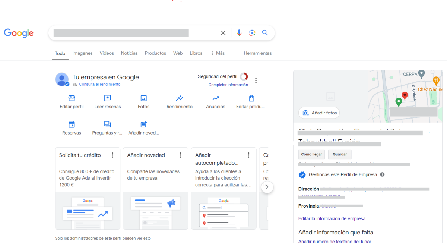Click the Chez Nadine restaurant marker
Image resolution: width=447 pixels, height=243 pixels.
436,80
